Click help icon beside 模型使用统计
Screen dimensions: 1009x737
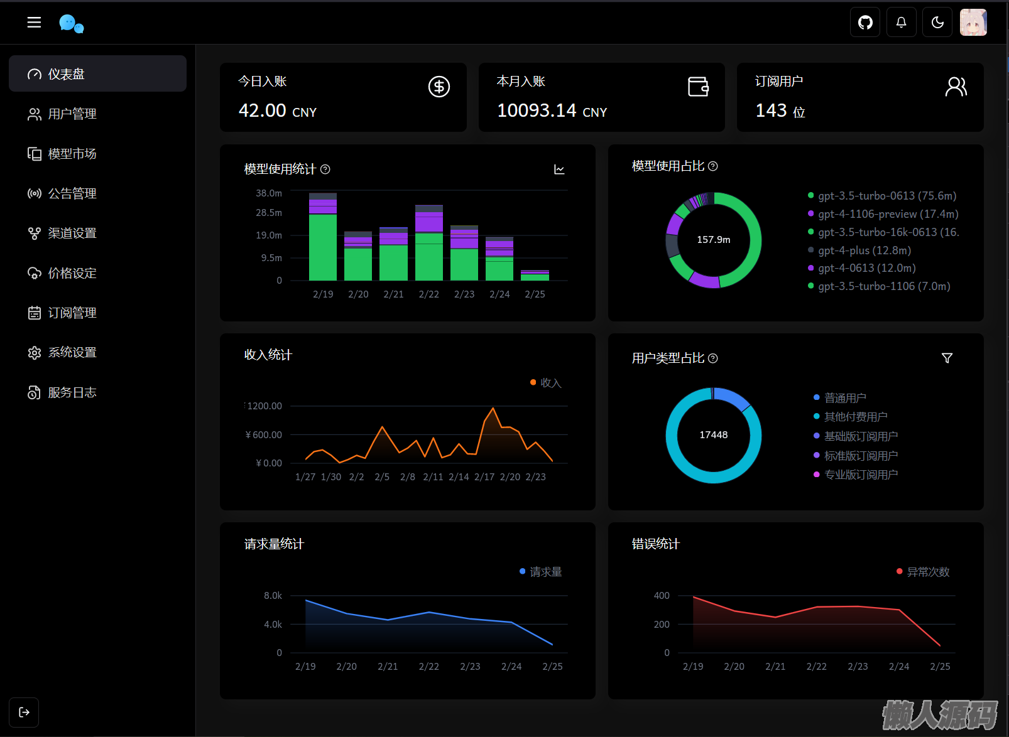pyautogui.click(x=325, y=169)
